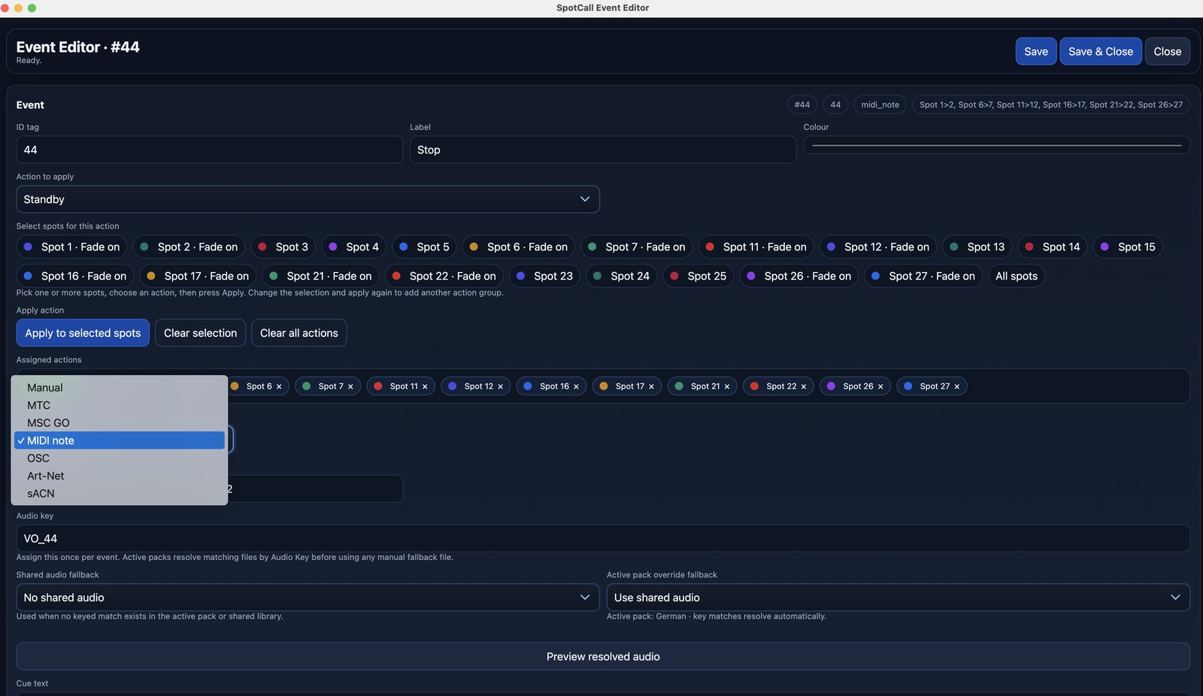Screen dimensions: 1203x696
Task: Focus the ID tag field
Action: coord(210,150)
